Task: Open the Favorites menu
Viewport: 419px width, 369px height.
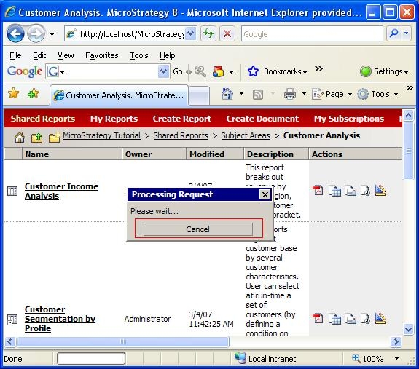Action: (x=101, y=55)
